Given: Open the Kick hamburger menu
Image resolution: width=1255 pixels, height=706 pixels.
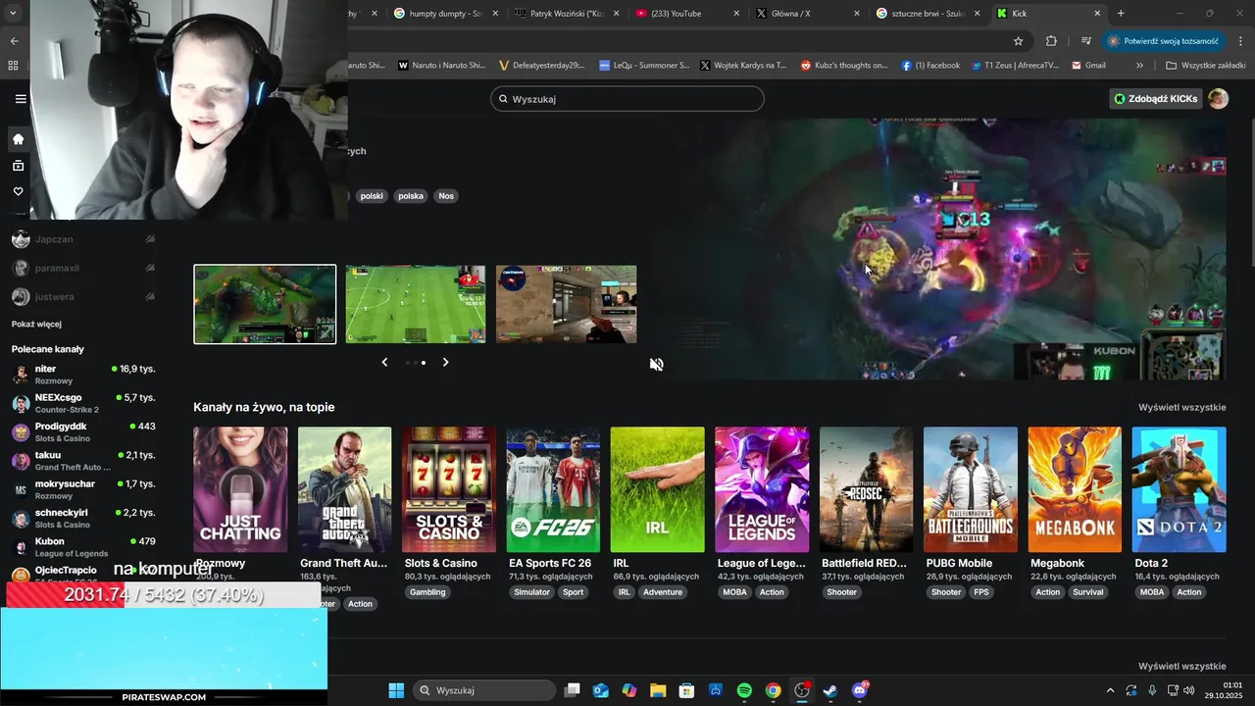Looking at the screenshot, I should coord(21,99).
